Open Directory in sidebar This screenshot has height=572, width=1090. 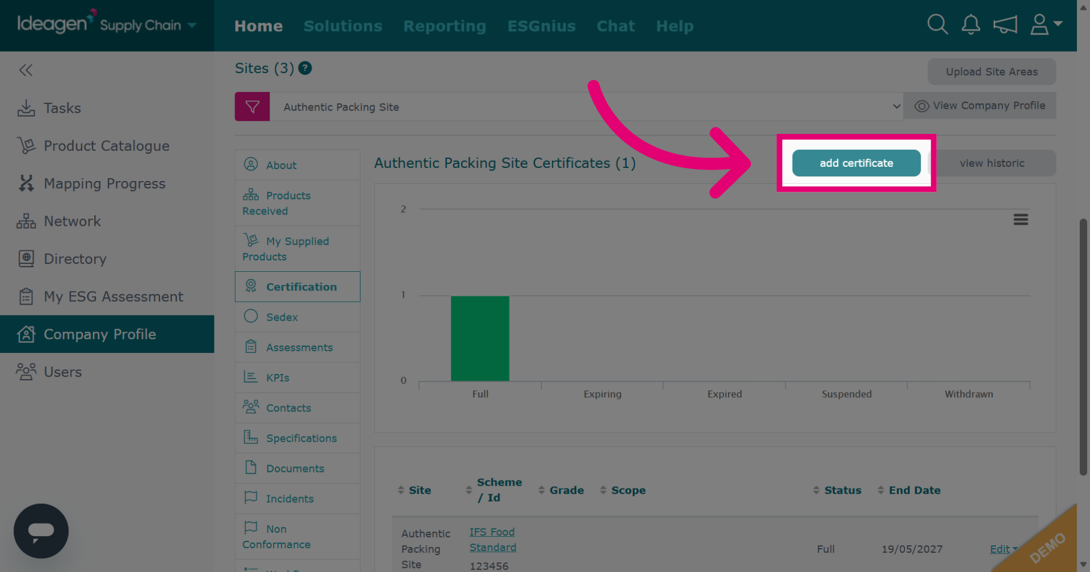(x=107, y=259)
